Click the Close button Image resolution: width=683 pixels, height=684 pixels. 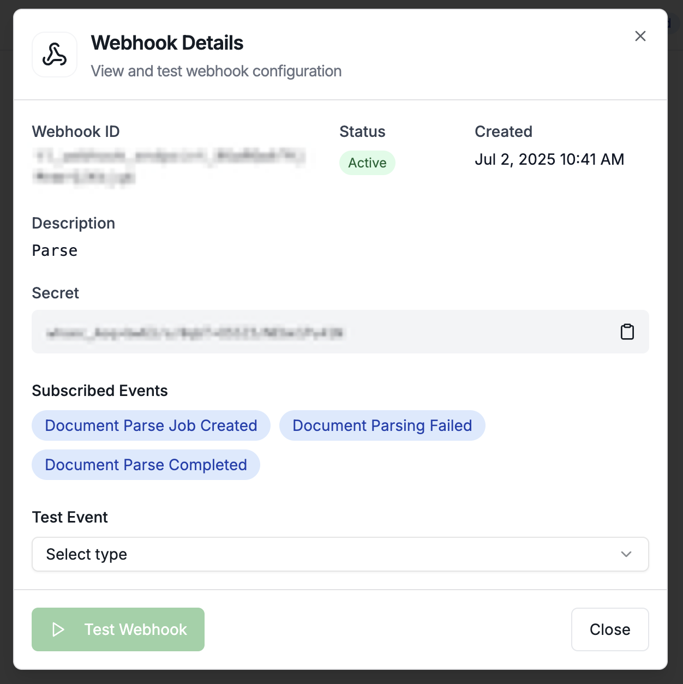[x=610, y=629]
